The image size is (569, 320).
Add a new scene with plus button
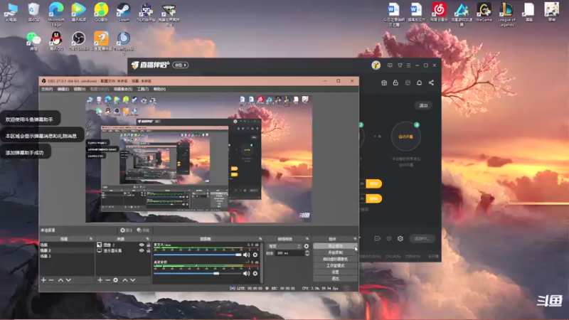(x=43, y=280)
